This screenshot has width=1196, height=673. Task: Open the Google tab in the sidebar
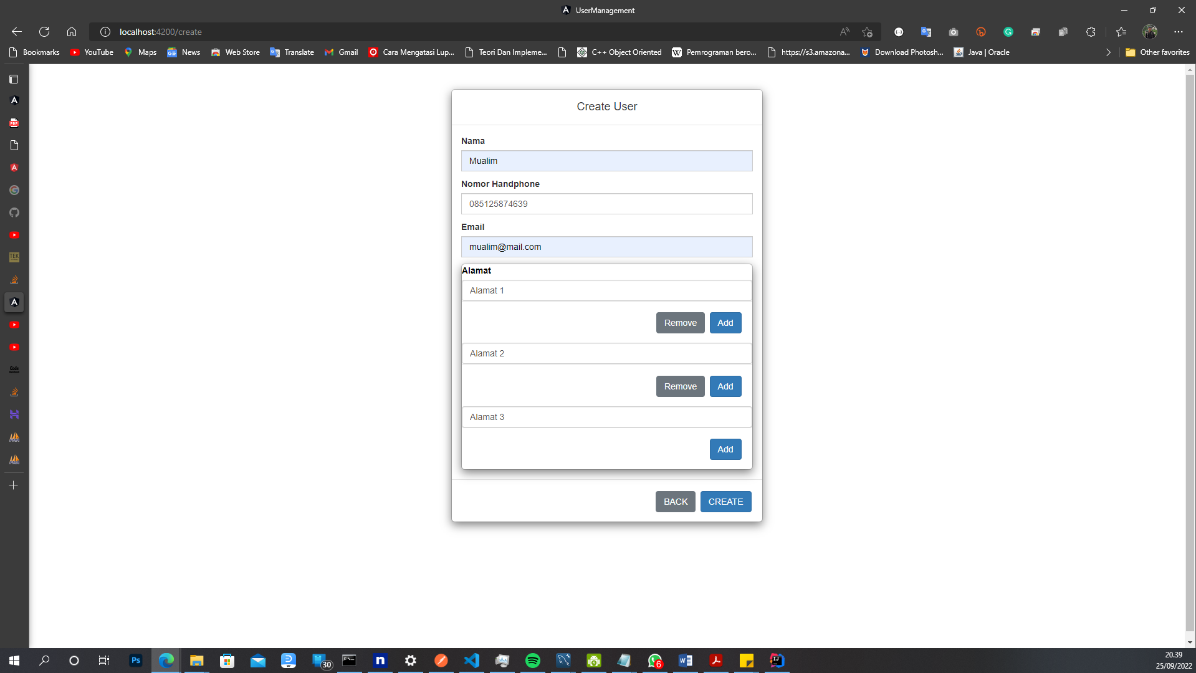pyautogui.click(x=14, y=190)
